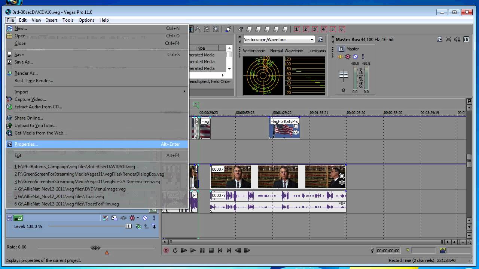Image resolution: width=479 pixels, height=269 pixels.
Task: Mute the Master bus
Action: 355,57
